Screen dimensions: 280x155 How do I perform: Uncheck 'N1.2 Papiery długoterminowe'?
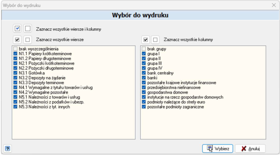coord(15,59)
